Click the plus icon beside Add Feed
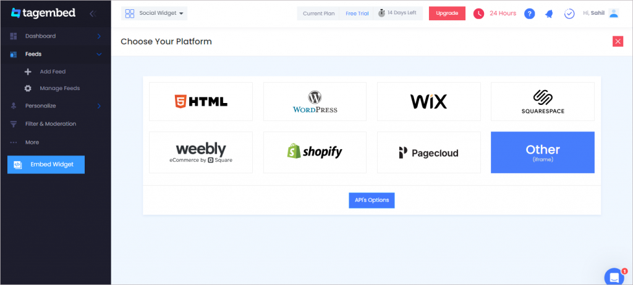 [28, 72]
